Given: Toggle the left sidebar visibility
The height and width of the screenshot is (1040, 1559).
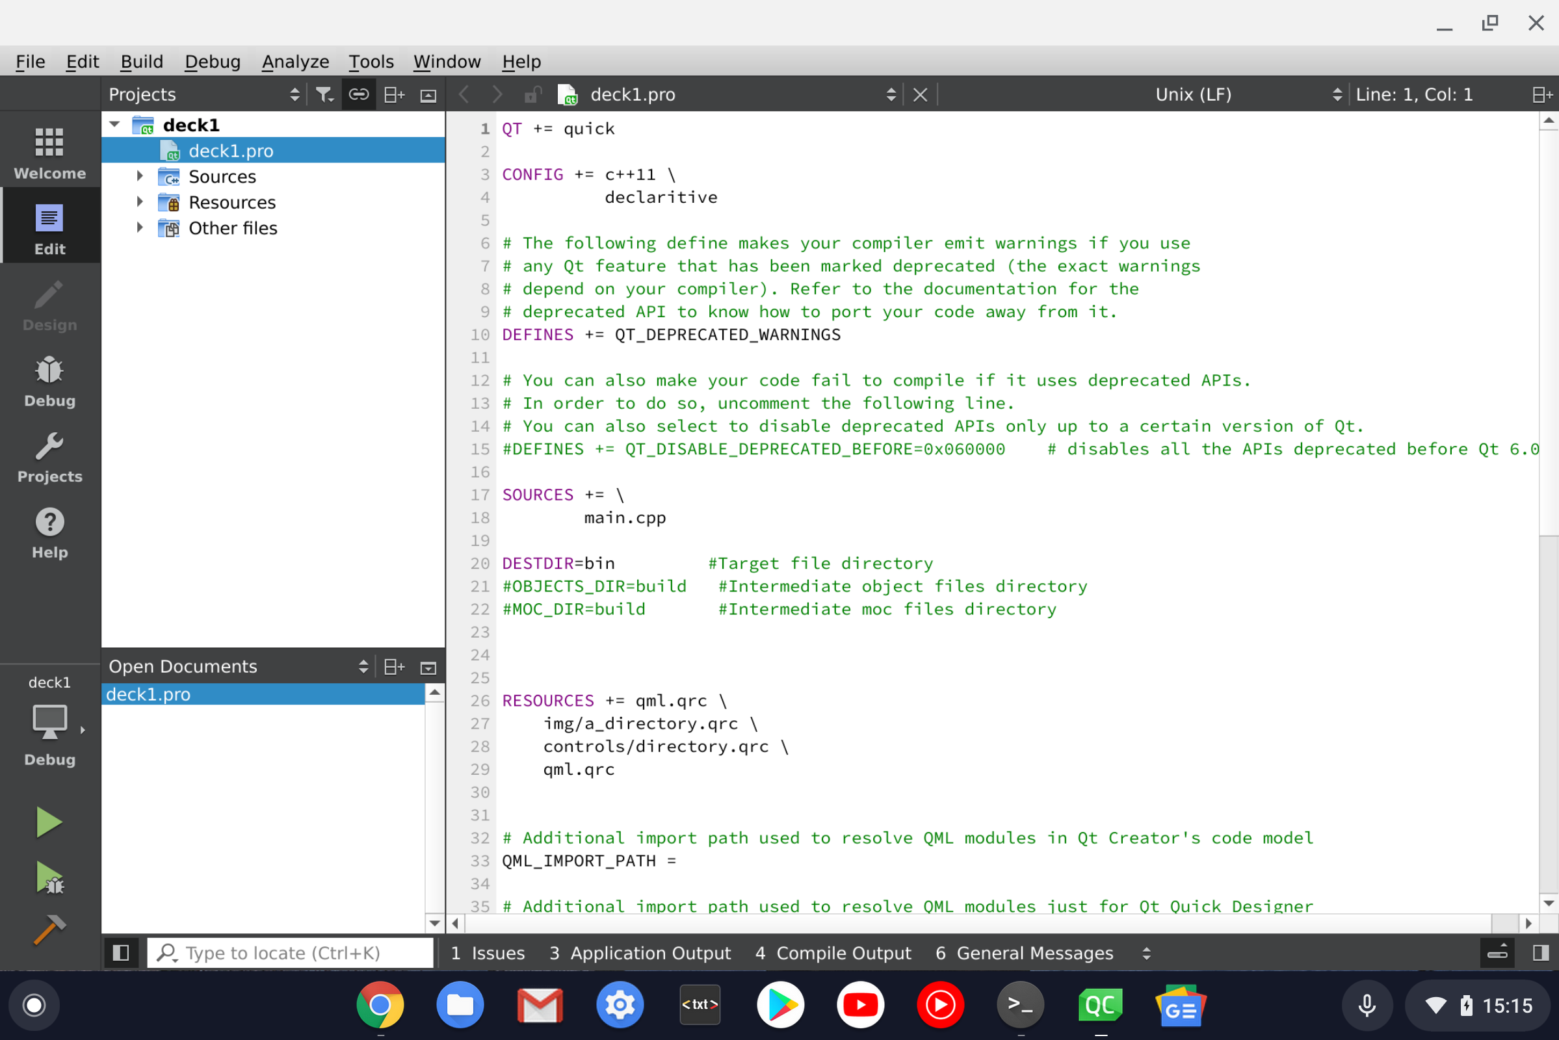Looking at the screenshot, I should click(121, 952).
